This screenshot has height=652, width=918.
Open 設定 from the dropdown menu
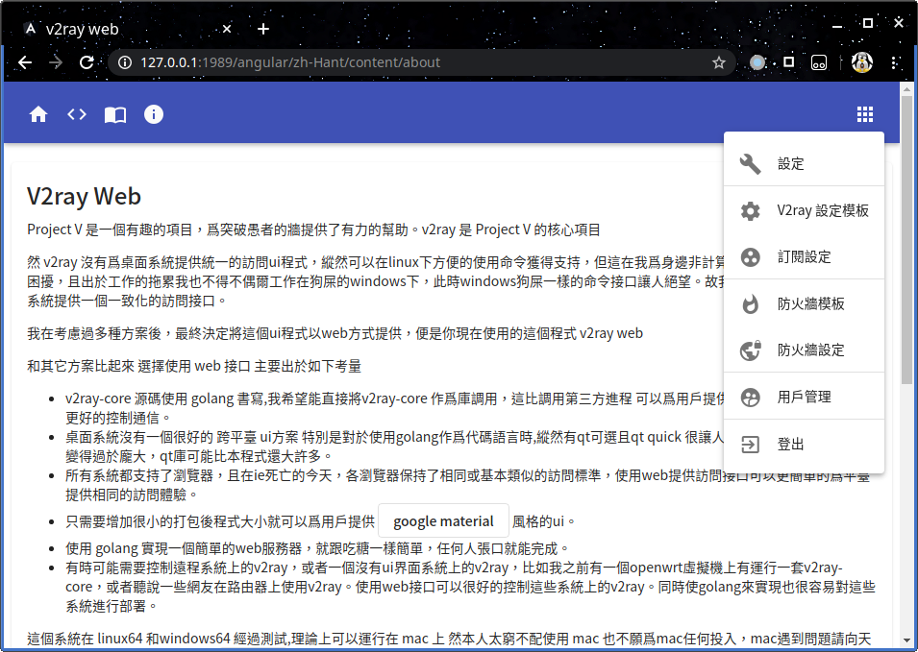pyautogui.click(x=804, y=164)
